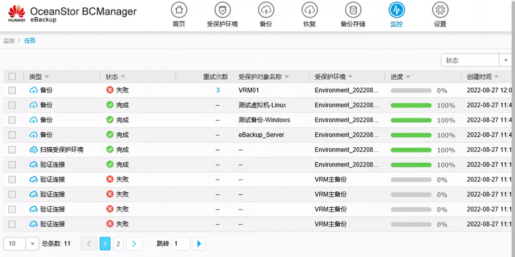Go to page 2 of the task list
The height and width of the screenshot is (257, 515).
pos(118,244)
